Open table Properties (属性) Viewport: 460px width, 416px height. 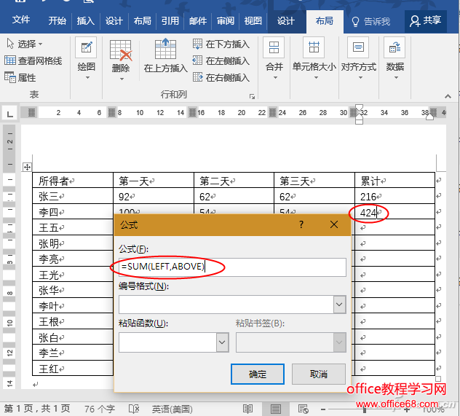point(20,77)
